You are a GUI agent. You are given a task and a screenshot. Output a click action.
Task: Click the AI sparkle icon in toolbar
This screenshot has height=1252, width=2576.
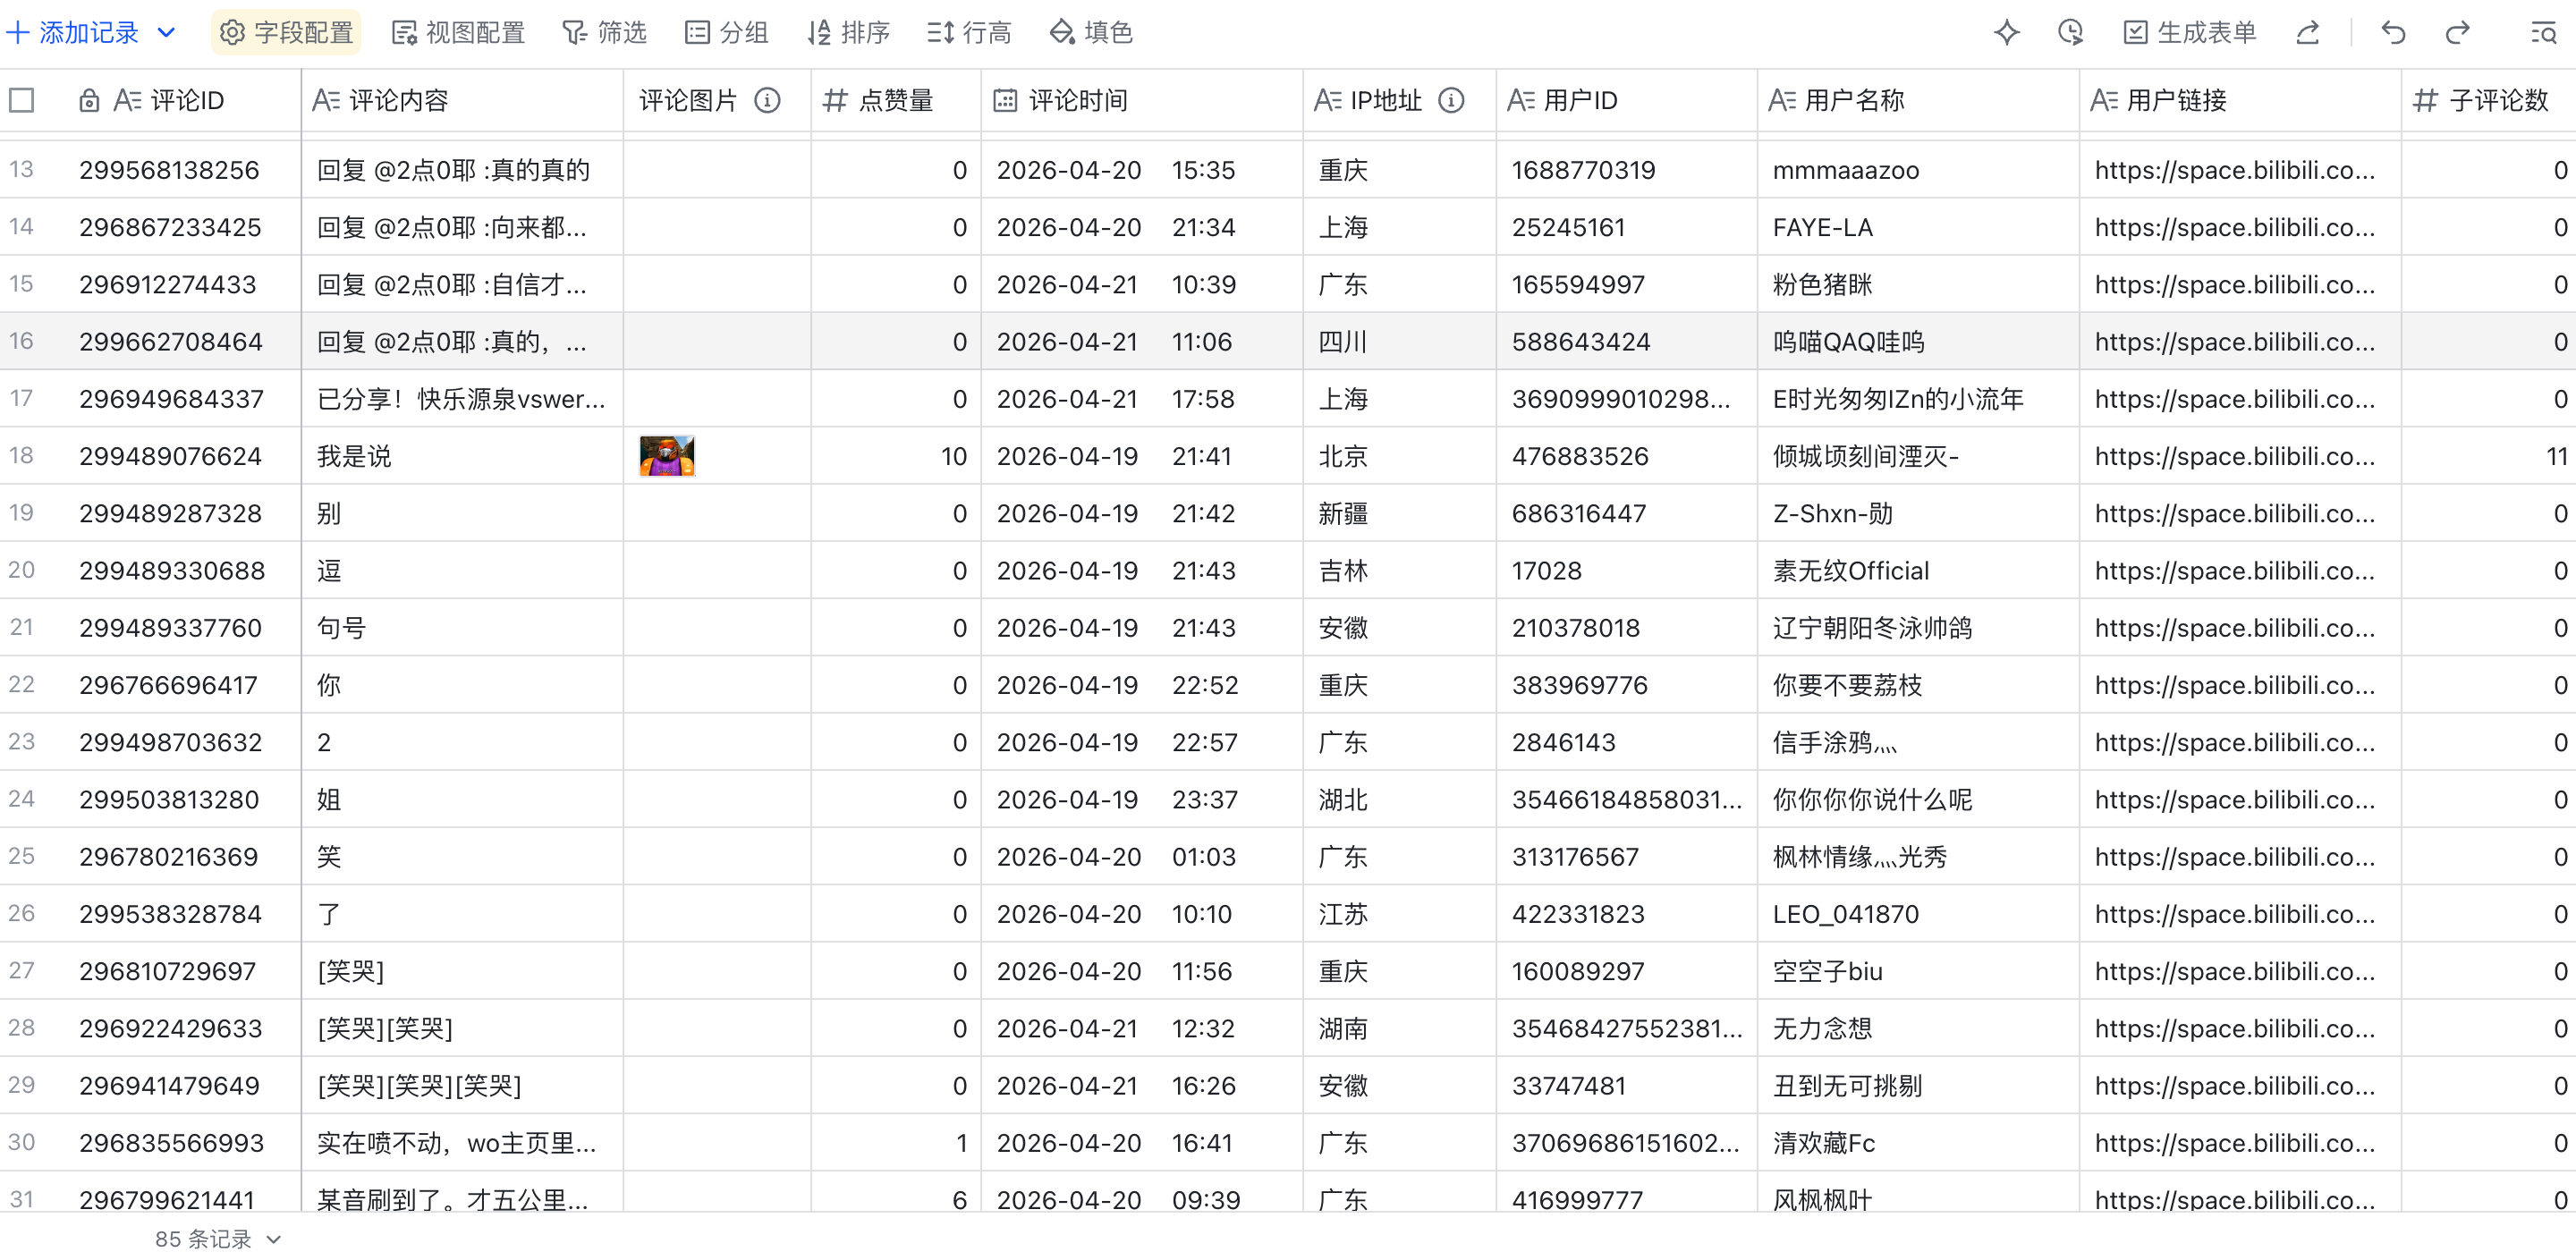click(2006, 33)
